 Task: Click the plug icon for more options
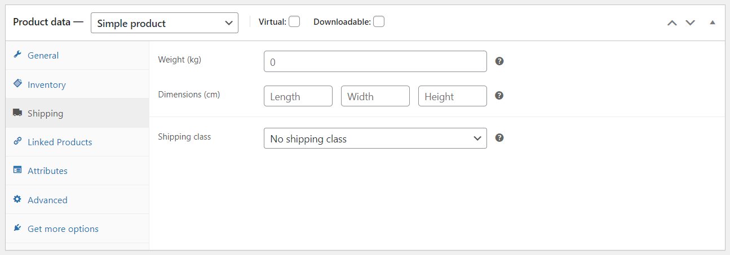coord(17,229)
